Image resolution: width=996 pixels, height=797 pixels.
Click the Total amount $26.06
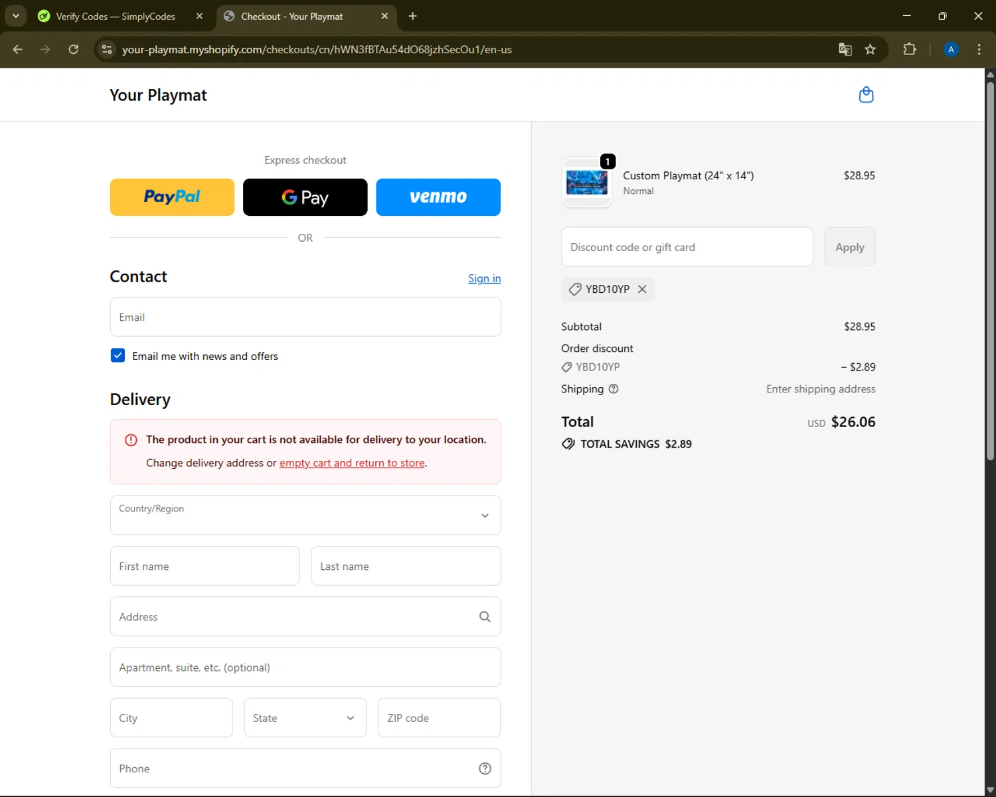click(x=853, y=422)
